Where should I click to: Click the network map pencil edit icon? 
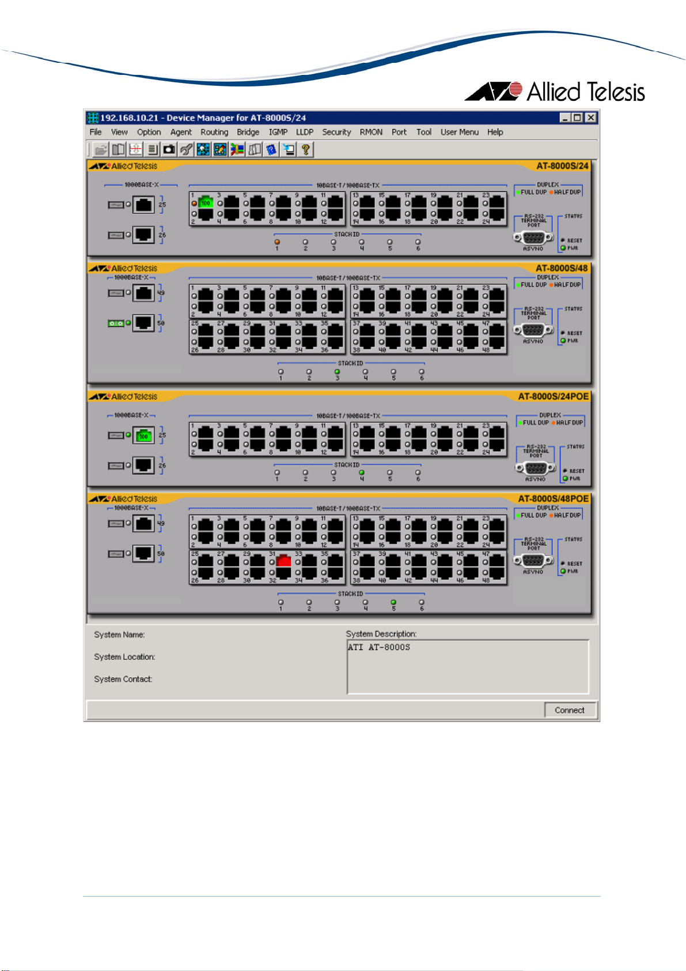tap(220, 150)
